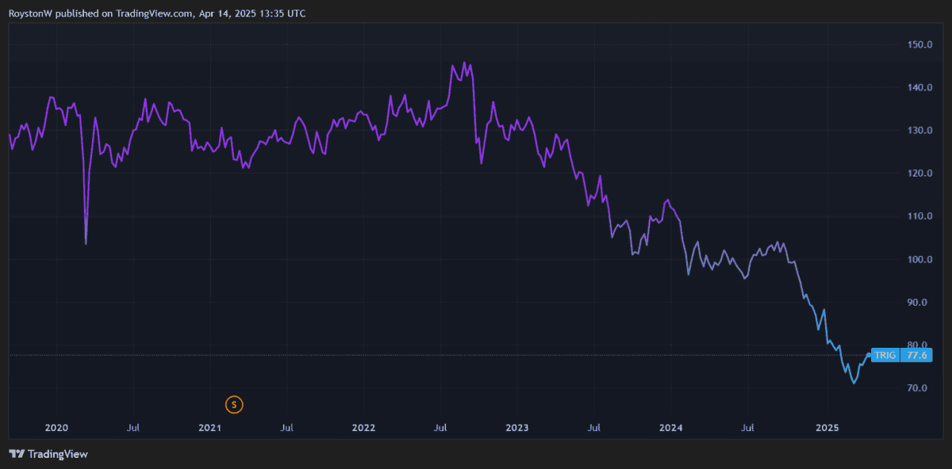Image resolution: width=952 pixels, height=469 pixels.
Task: Click the TRIG ticker label
Action: tap(884, 356)
